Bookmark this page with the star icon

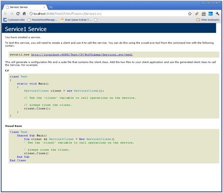point(190,14)
